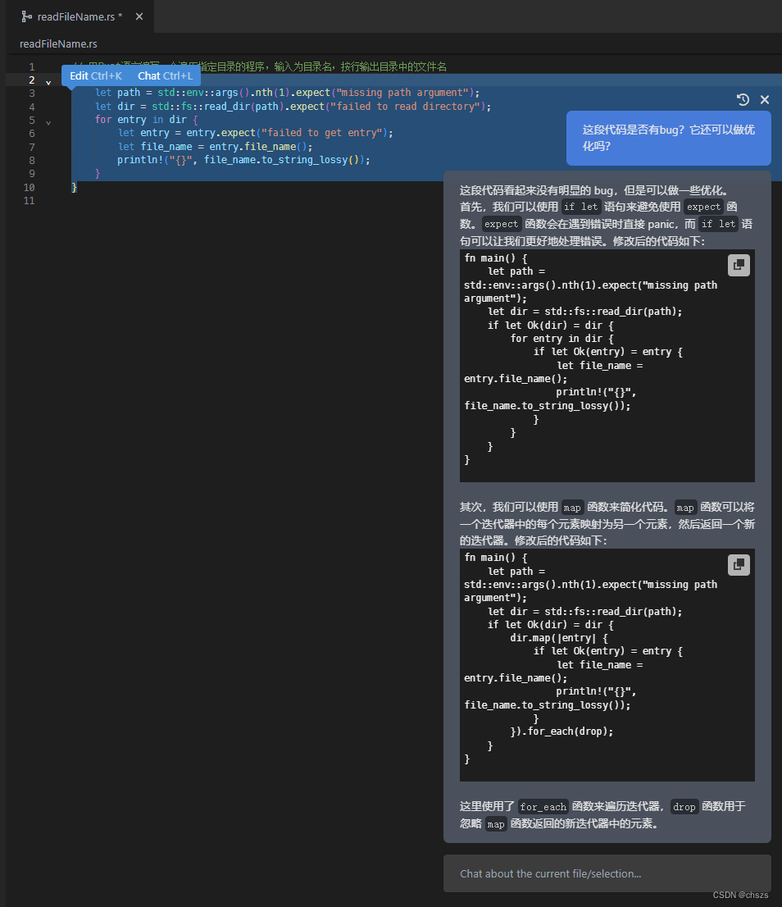Click readFileName.rs in the breadcrumb bar
The image size is (782, 907).
click(58, 43)
